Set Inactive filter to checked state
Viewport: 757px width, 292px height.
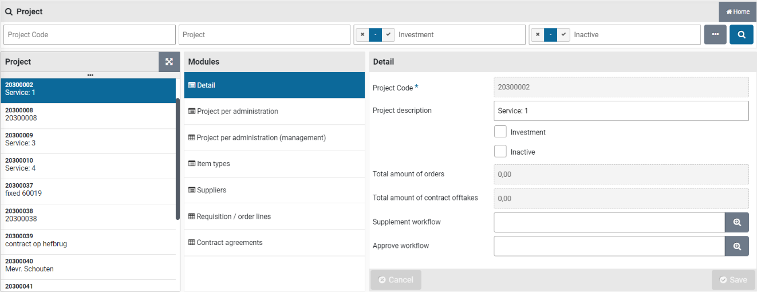click(564, 34)
